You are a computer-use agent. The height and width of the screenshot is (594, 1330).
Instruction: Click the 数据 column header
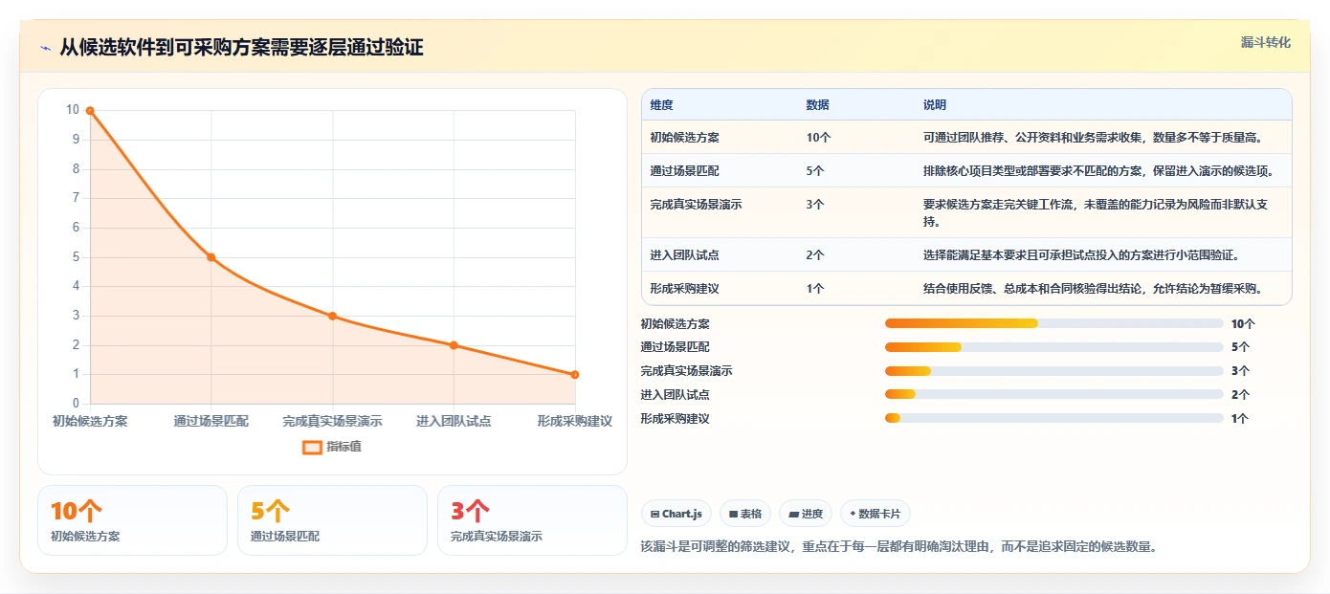point(818,105)
